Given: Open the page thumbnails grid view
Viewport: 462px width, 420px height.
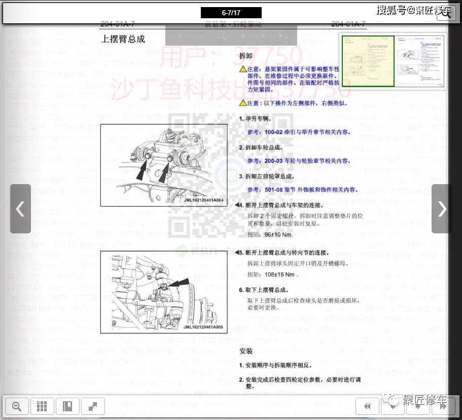Looking at the screenshot, I should [42, 406].
